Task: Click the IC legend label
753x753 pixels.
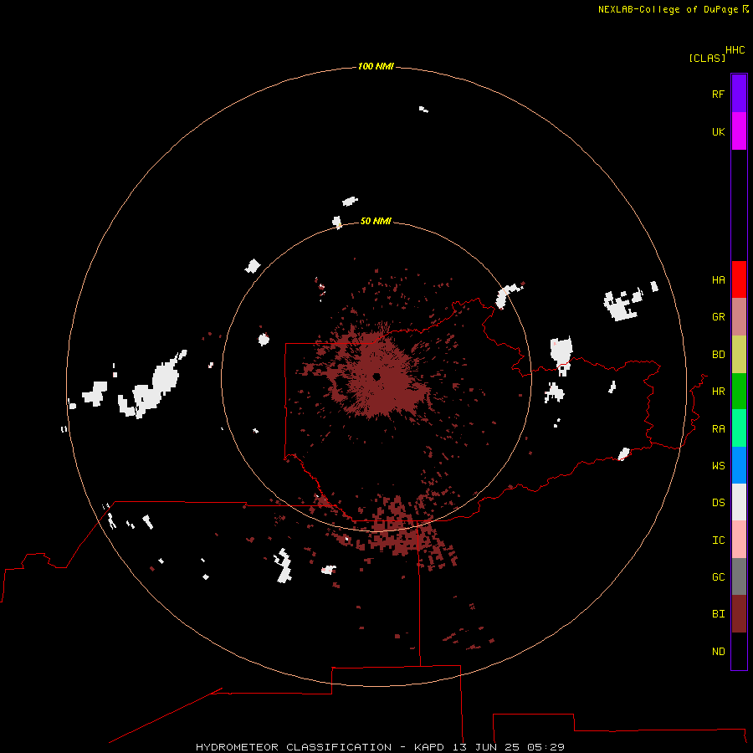Action: [x=718, y=540]
